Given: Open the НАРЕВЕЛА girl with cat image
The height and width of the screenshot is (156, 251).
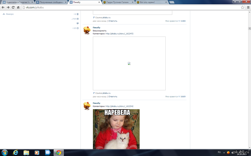Looking at the screenshot, I should pos(116,129).
